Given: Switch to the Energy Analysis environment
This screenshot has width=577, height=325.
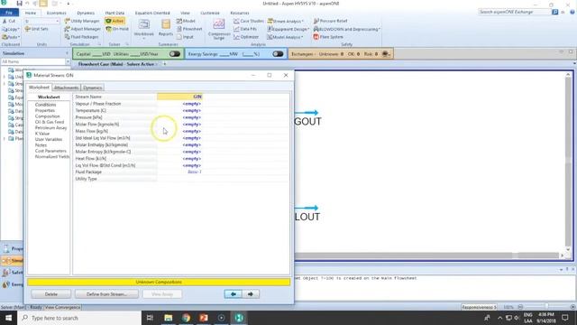Looking at the screenshot, I should 12,284.
